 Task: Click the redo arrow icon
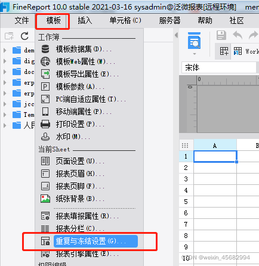click(254, 35)
